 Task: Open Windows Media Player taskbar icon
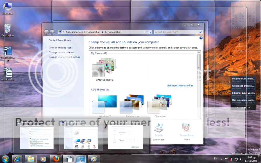coord(43,159)
